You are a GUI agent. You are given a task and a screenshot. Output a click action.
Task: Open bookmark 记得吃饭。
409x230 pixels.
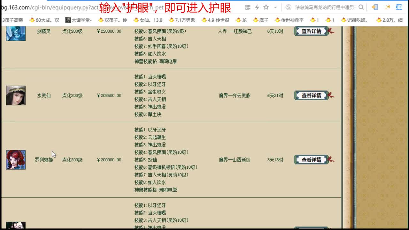pos(355,20)
